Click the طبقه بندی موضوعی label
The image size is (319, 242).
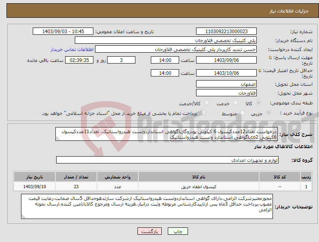click(x=291, y=103)
